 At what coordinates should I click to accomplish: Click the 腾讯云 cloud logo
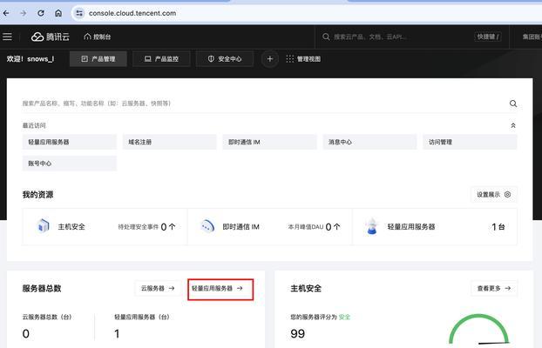[x=51, y=37]
